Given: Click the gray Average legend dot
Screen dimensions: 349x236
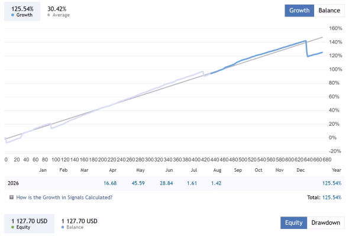Looking at the screenshot, I should point(49,15).
